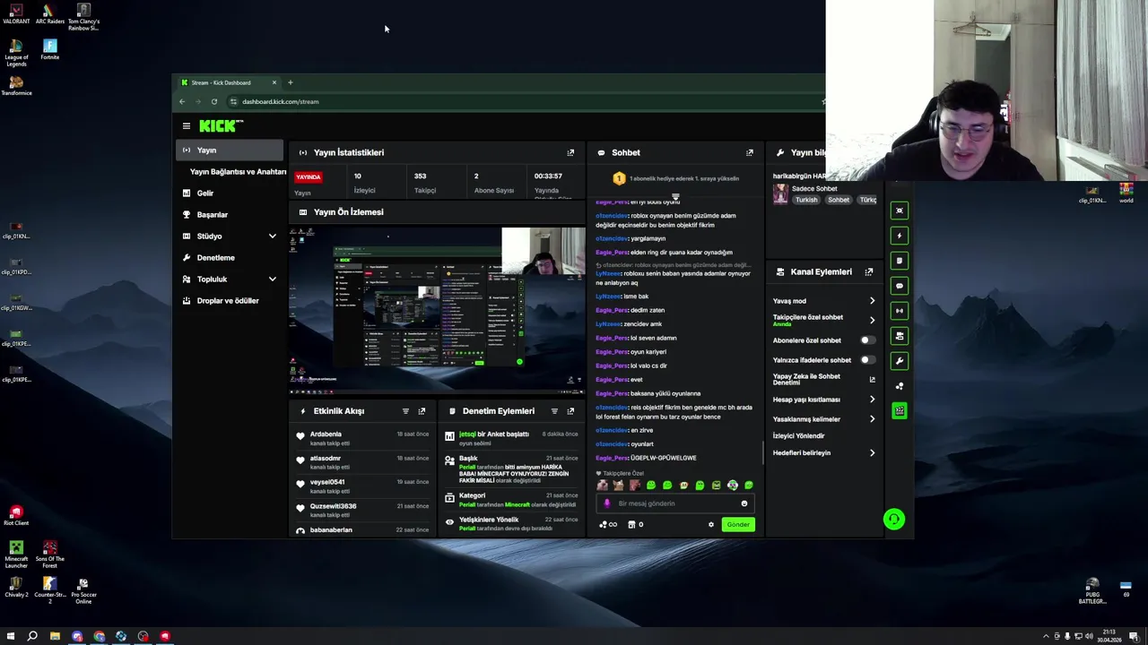Click the stream preview thumbnail
1148x645 pixels.
[x=438, y=311]
